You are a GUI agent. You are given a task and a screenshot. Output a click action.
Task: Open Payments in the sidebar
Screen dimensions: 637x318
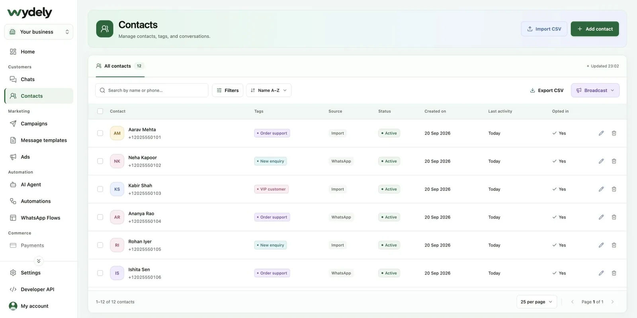(x=39, y=245)
